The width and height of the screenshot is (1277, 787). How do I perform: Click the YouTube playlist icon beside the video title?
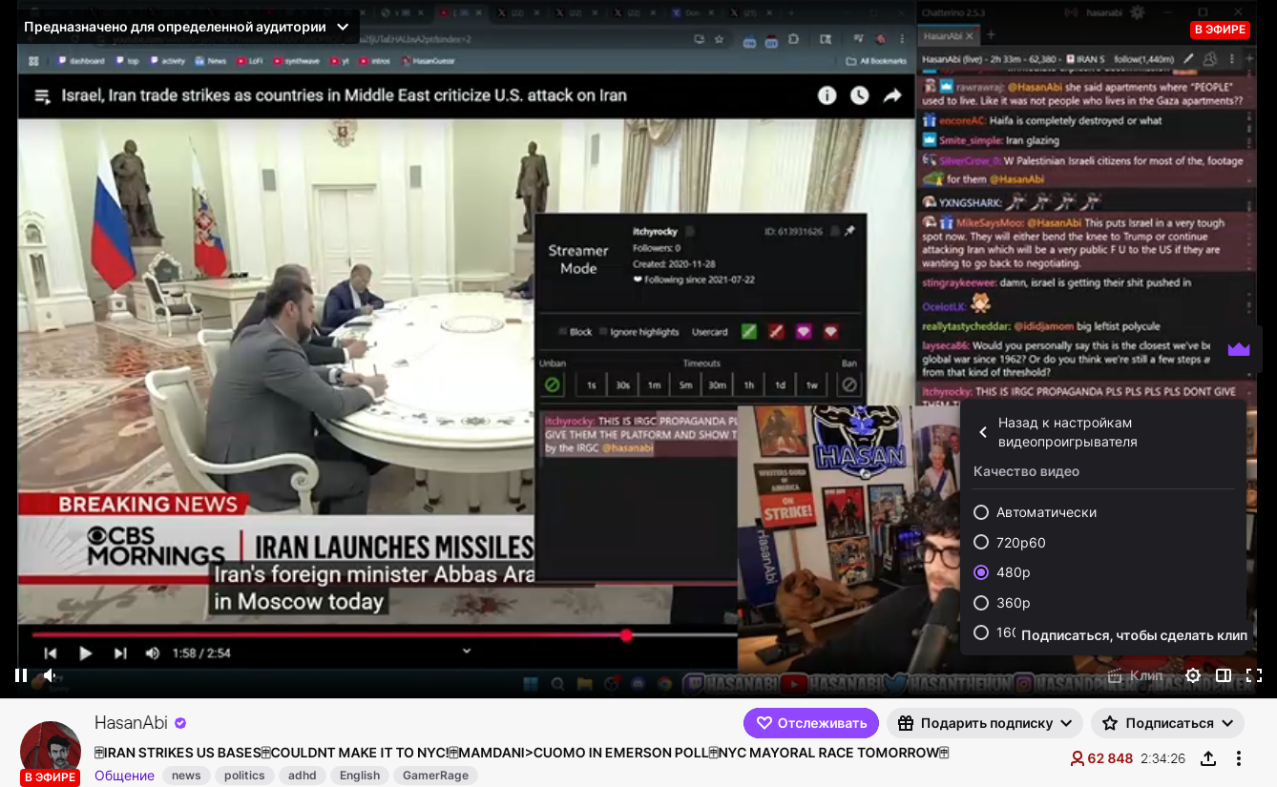(42, 96)
